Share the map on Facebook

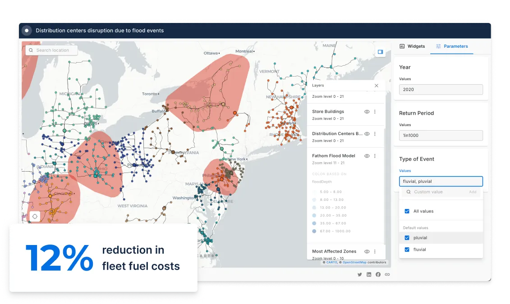378,274
